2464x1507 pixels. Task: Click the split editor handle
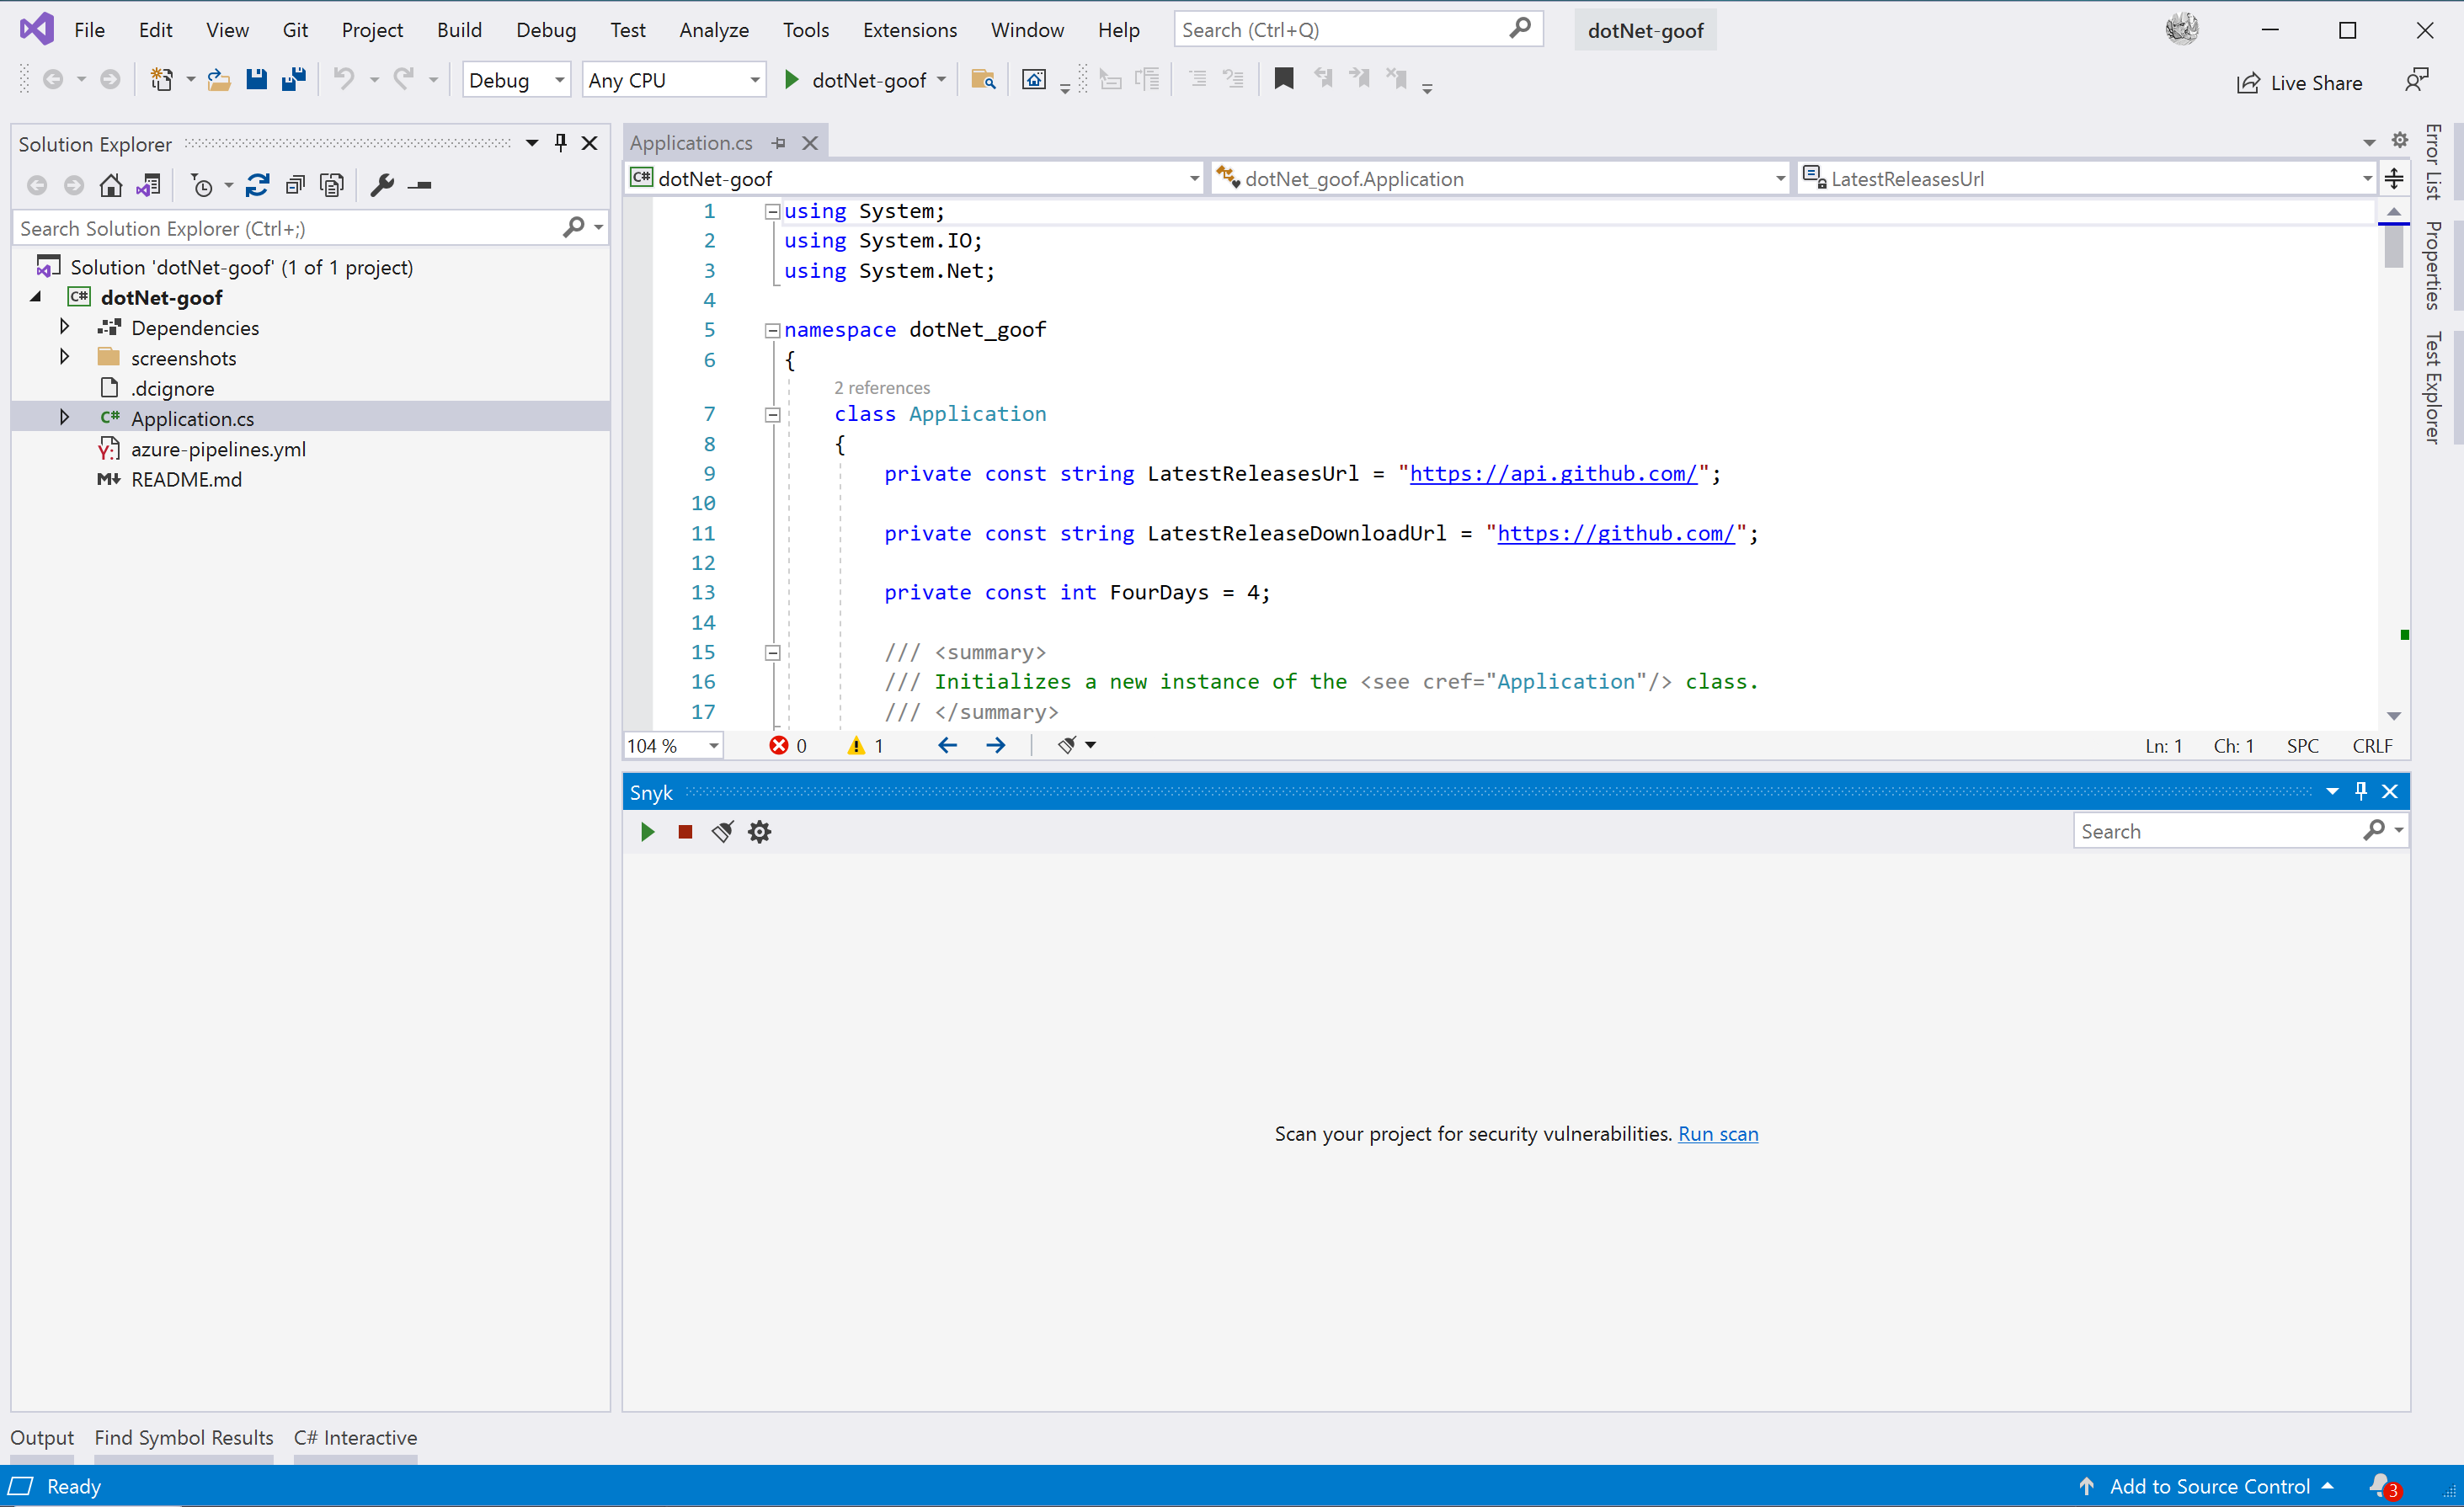coord(2393,178)
